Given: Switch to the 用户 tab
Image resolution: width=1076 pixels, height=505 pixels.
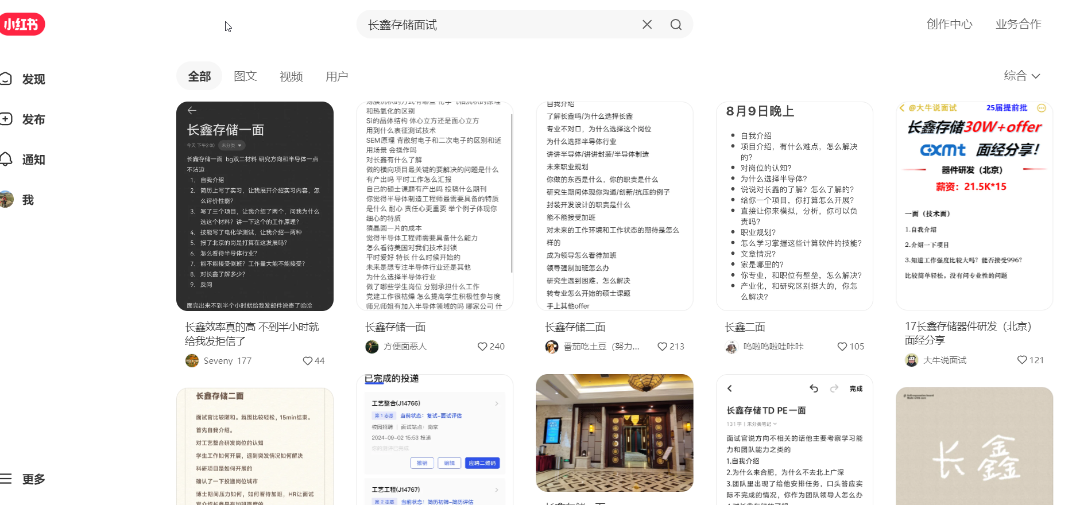Looking at the screenshot, I should [337, 76].
